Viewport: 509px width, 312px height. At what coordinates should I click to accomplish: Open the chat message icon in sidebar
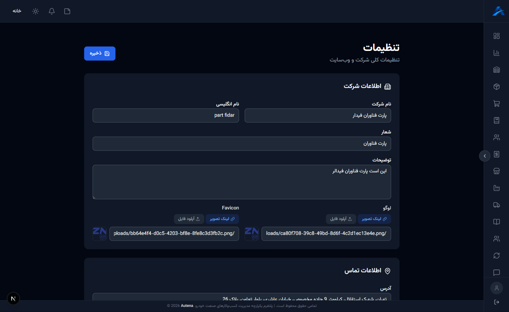point(496,272)
